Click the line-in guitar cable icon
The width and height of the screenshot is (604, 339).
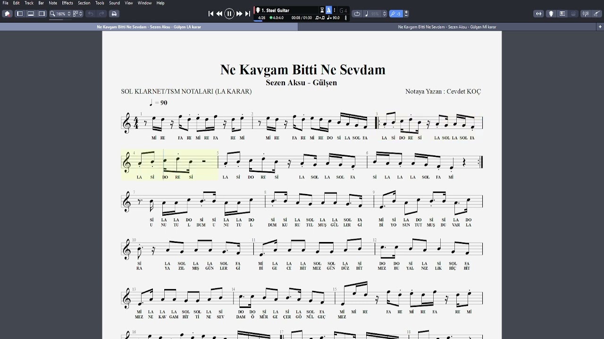click(x=597, y=14)
